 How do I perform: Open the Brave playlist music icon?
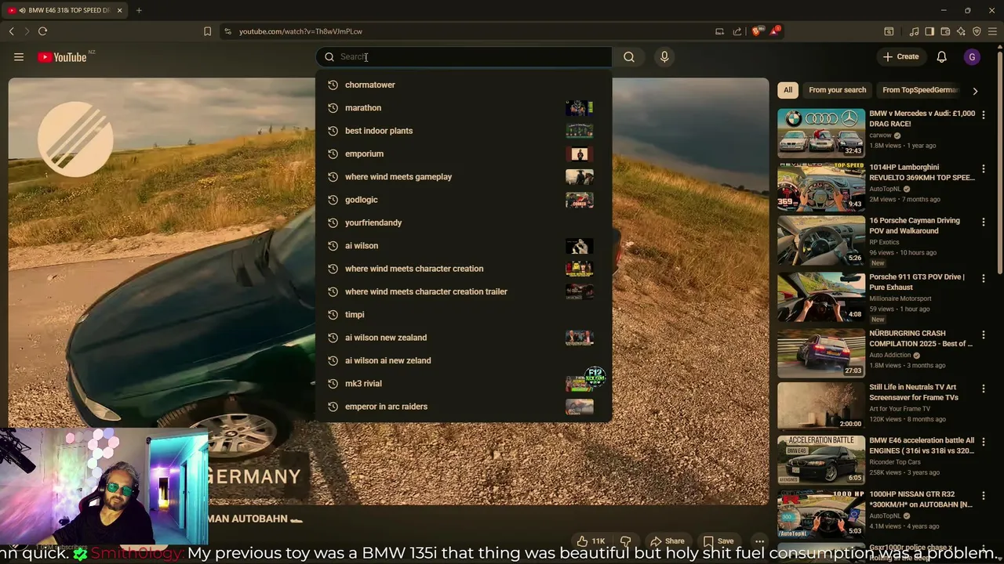(x=914, y=31)
